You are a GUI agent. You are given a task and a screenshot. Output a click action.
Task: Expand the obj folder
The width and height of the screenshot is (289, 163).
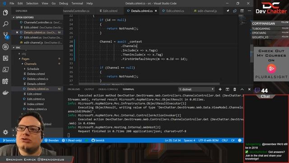24,54
